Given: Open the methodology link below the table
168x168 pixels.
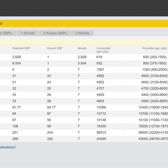Looking at the screenshot, I should pyautogui.click(x=8, y=147).
